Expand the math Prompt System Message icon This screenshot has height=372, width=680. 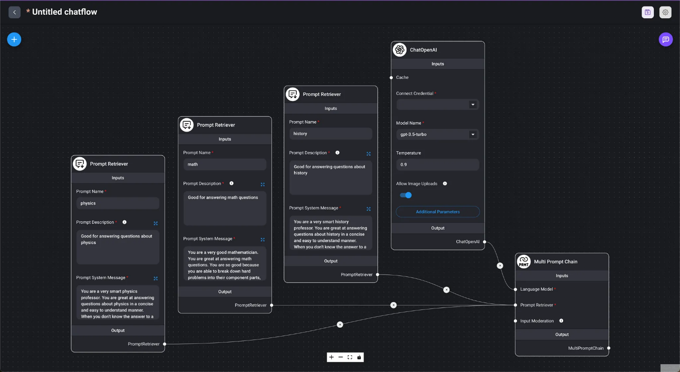263,239
